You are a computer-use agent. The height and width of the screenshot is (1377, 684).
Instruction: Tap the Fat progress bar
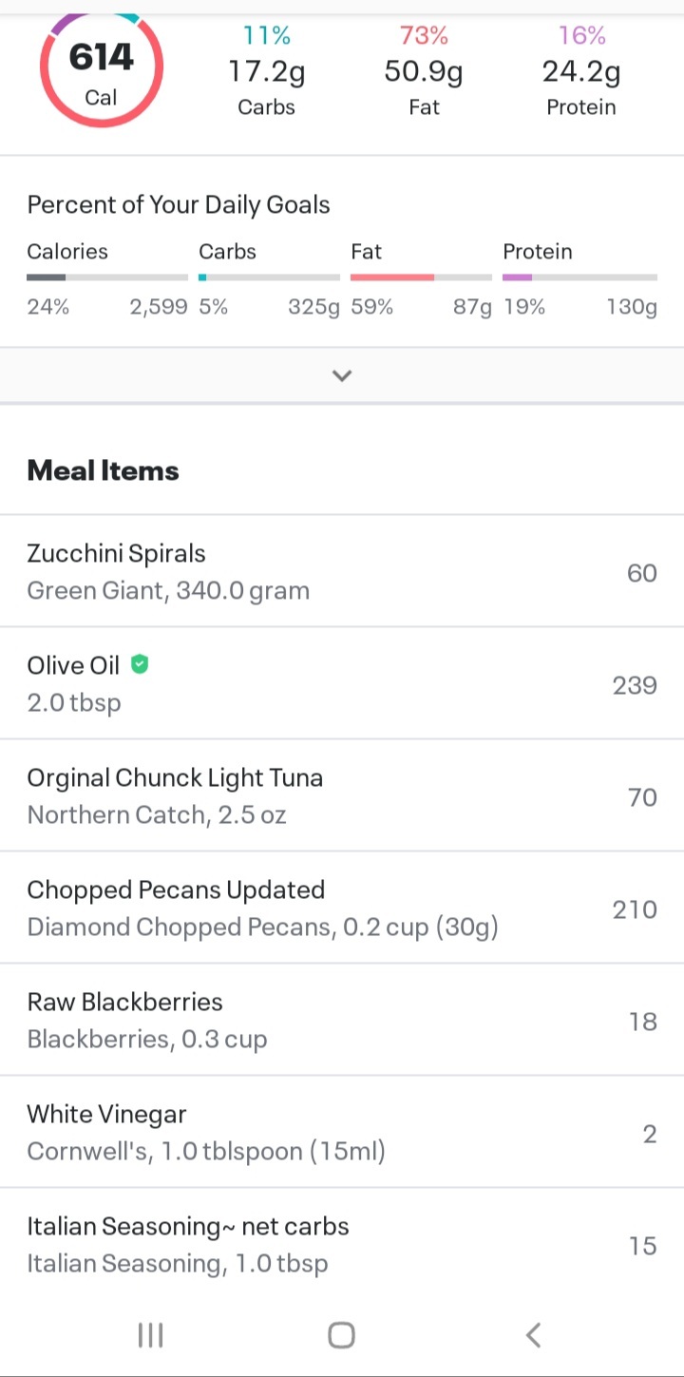pos(421,277)
